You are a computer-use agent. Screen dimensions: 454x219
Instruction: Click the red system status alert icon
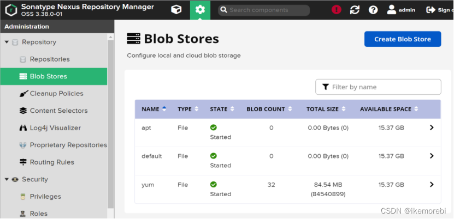(x=336, y=10)
